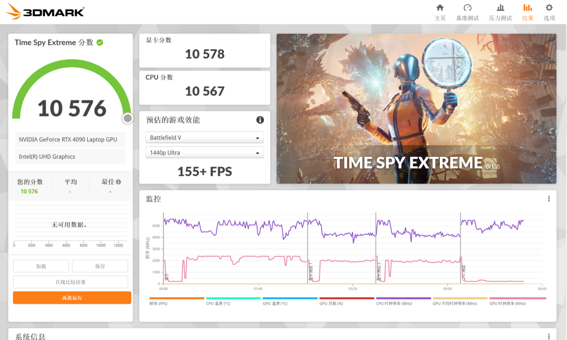Switch to 基准测试 benchmarks tab

click(x=467, y=12)
